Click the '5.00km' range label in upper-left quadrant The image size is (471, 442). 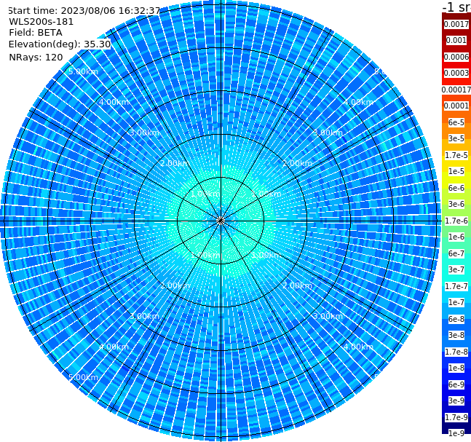pyautogui.click(x=83, y=71)
